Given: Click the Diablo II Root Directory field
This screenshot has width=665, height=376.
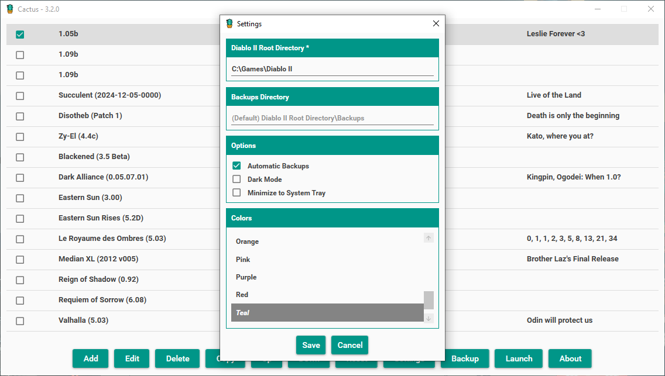Looking at the screenshot, I should click(332, 69).
